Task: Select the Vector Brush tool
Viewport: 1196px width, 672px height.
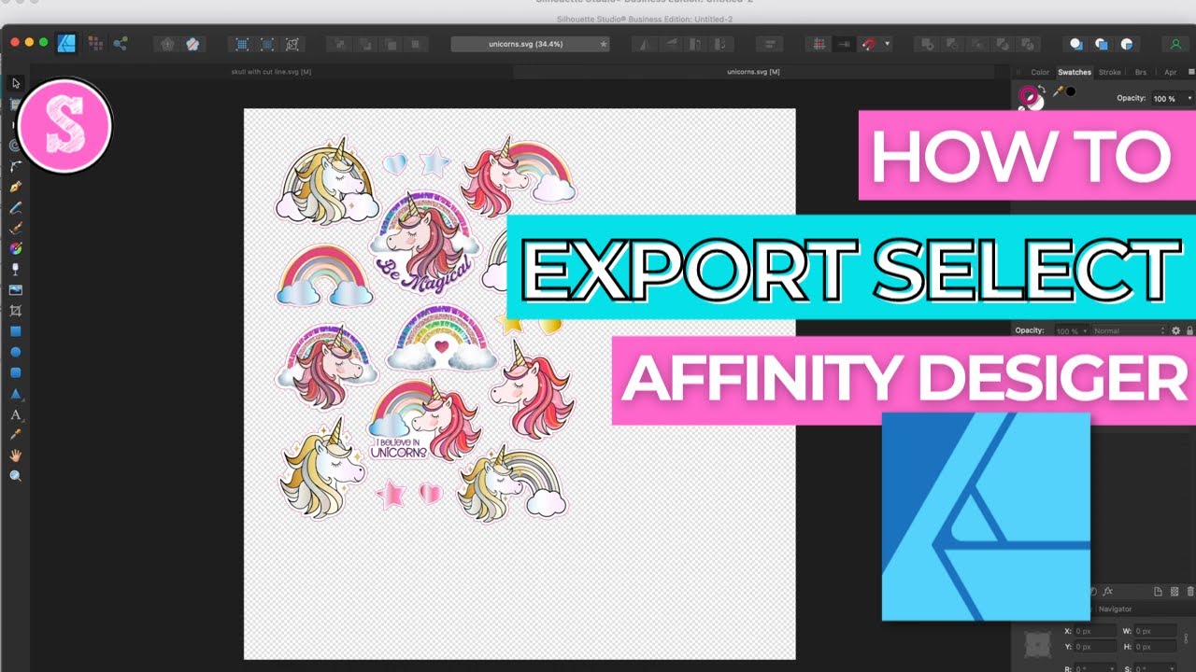Action: 16,228
